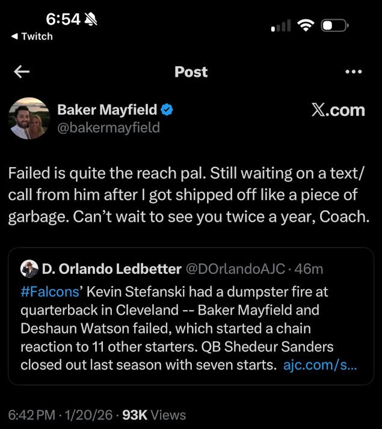Follow the ajc.com article link
The width and height of the screenshot is (382, 429).
pyautogui.click(x=319, y=365)
